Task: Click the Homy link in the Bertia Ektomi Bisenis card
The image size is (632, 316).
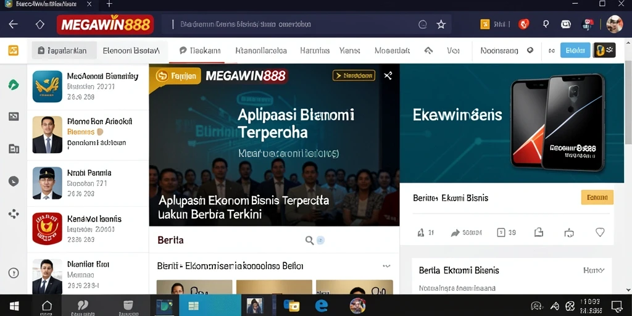Action: [x=594, y=270]
